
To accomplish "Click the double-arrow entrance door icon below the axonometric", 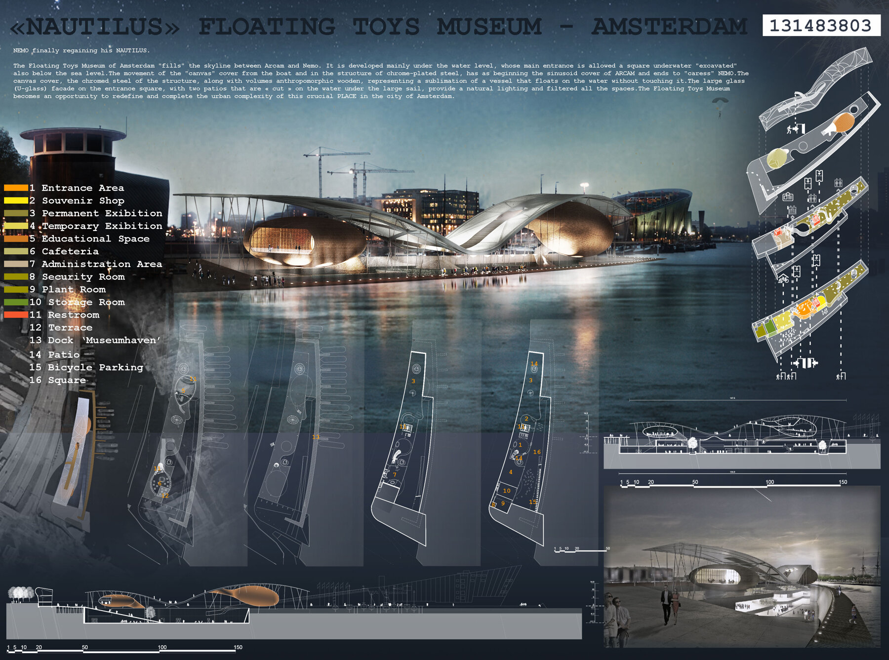I will tap(806, 363).
